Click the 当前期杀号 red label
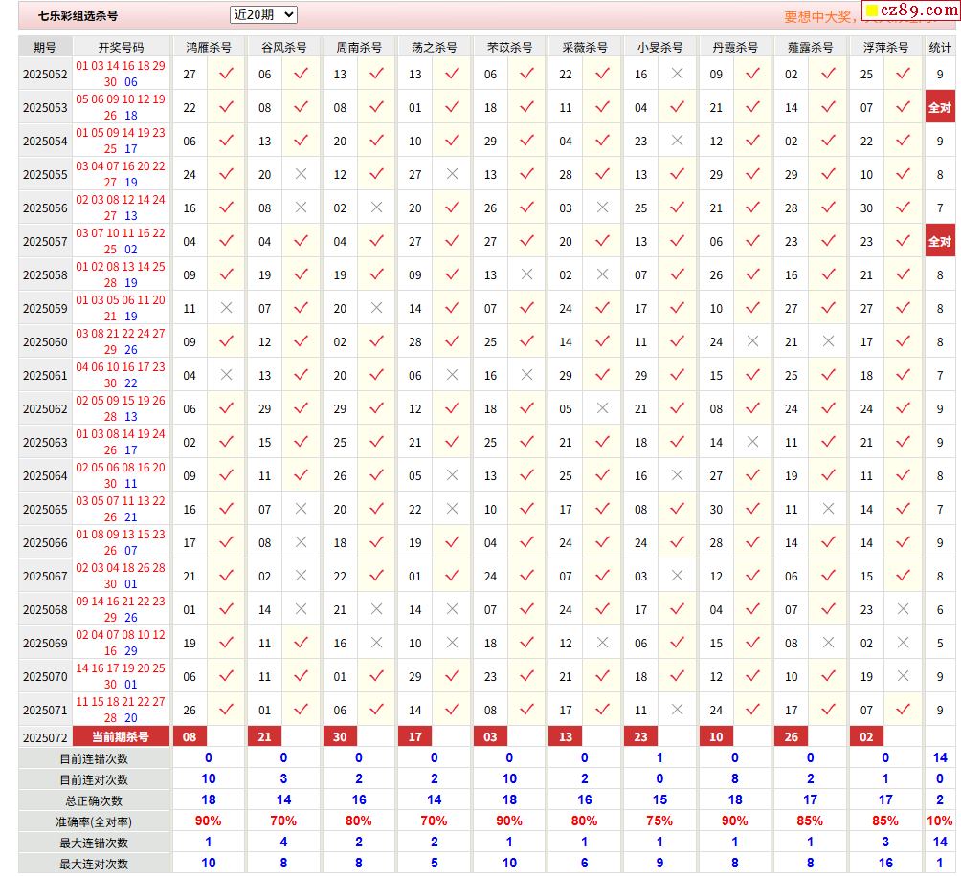 point(121,736)
